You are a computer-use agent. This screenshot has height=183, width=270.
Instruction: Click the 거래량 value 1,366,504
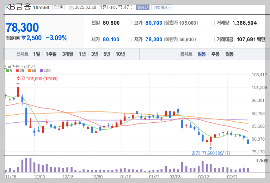[245, 23]
